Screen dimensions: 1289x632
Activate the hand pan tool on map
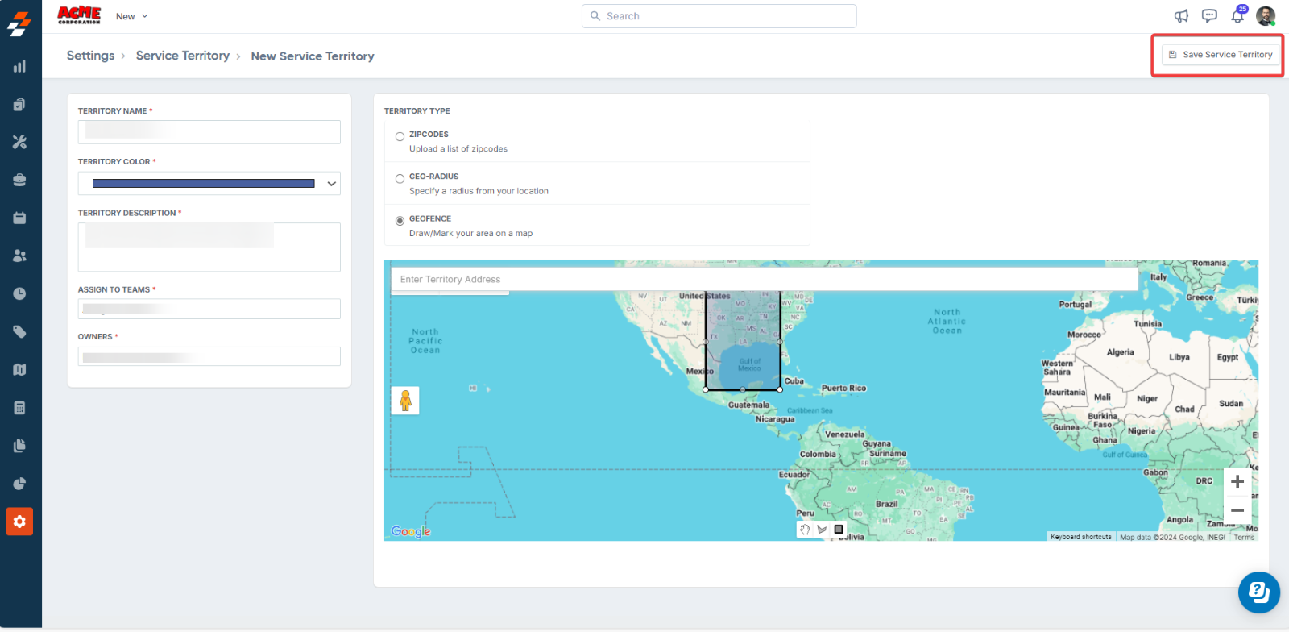[805, 530]
